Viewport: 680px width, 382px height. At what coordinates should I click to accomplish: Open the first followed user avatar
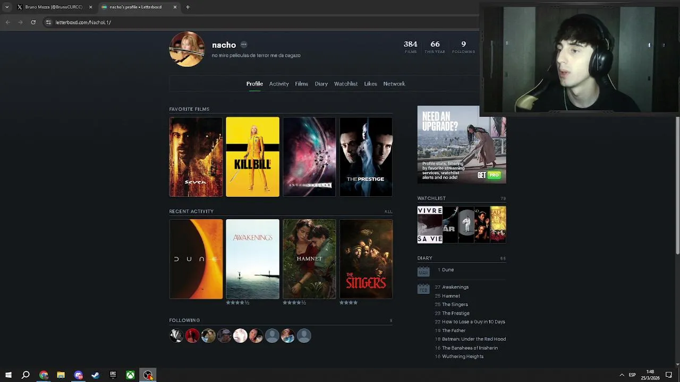click(x=176, y=335)
